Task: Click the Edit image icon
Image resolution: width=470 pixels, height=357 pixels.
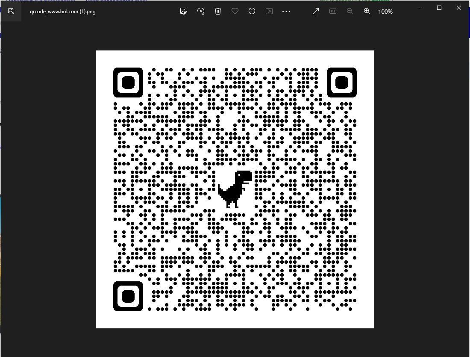Action: click(x=184, y=11)
